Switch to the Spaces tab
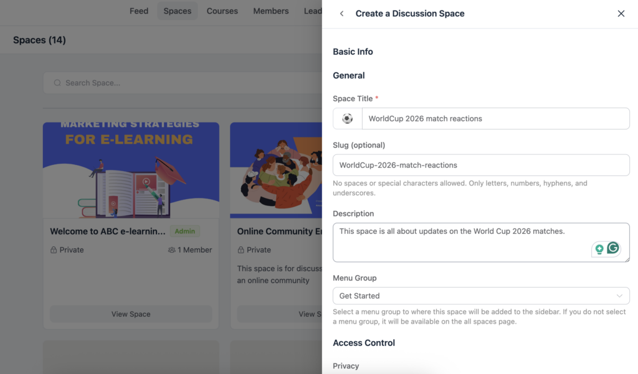The width and height of the screenshot is (638, 374). pyautogui.click(x=178, y=11)
